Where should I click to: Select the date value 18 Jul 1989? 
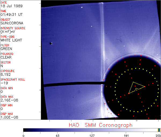pyautogui.click(x=12, y=6)
